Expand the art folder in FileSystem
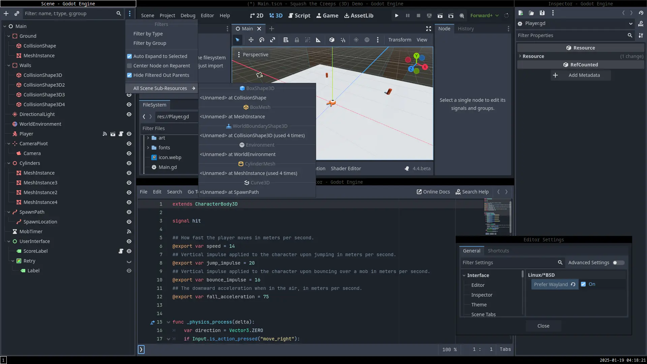 click(x=148, y=138)
